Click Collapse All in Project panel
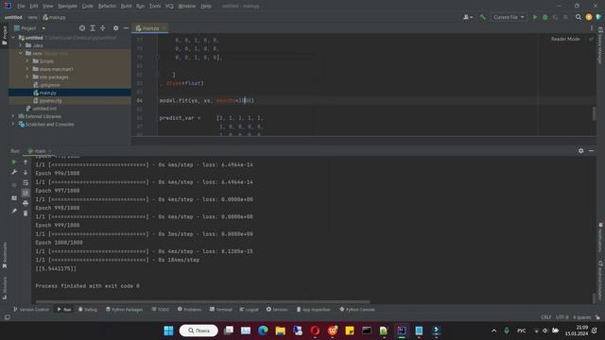 103,28
